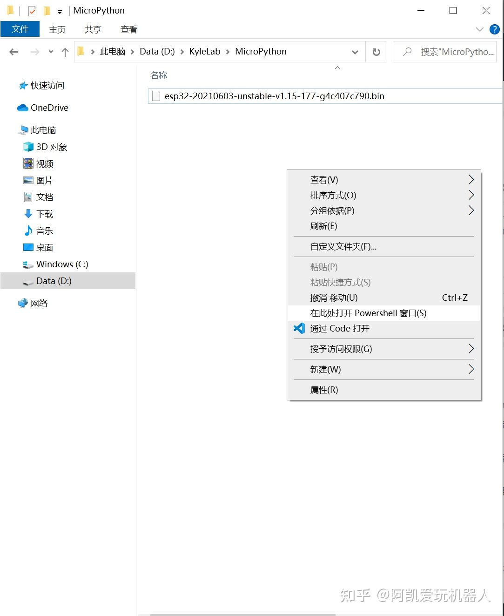Image resolution: width=504 pixels, height=616 pixels.
Task: Expand the recent locations dropdown arrow
Action: [x=51, y=52]
